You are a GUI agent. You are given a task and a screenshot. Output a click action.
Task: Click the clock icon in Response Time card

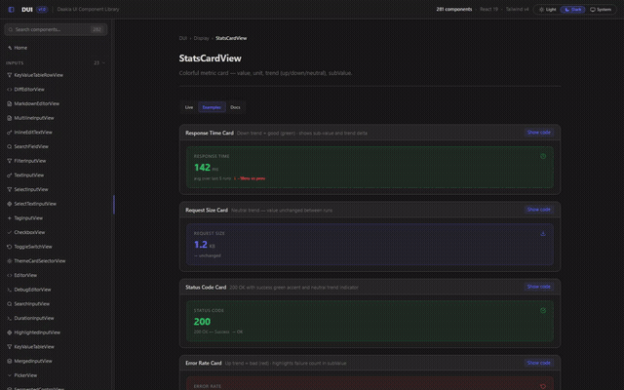tap(543, 156)
